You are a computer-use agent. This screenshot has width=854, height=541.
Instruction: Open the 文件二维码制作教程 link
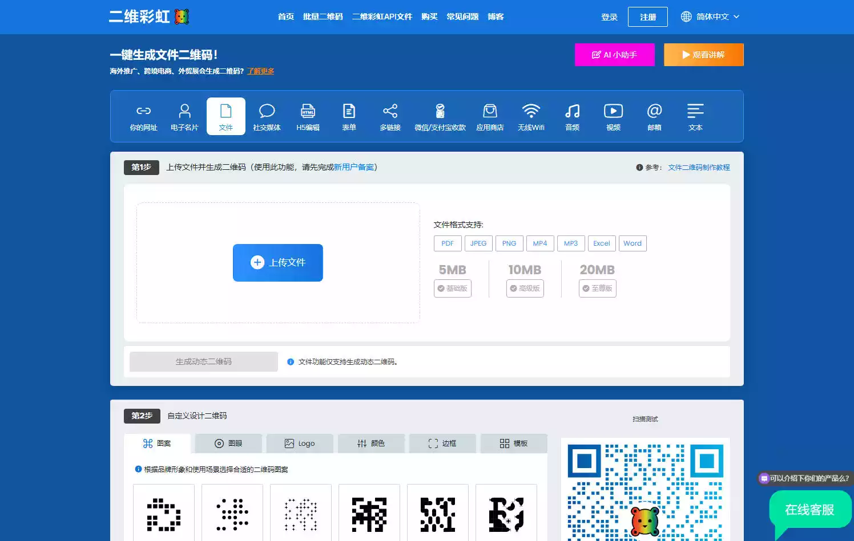tap(699, 168)
